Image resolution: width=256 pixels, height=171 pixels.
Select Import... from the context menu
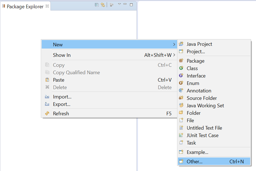[x=62, y=97]
